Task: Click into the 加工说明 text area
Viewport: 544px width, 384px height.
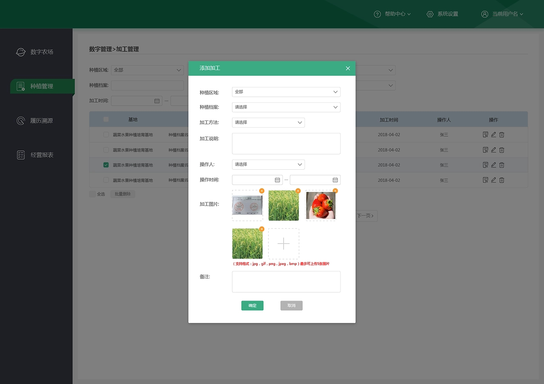Action: [x=286, y=144]
